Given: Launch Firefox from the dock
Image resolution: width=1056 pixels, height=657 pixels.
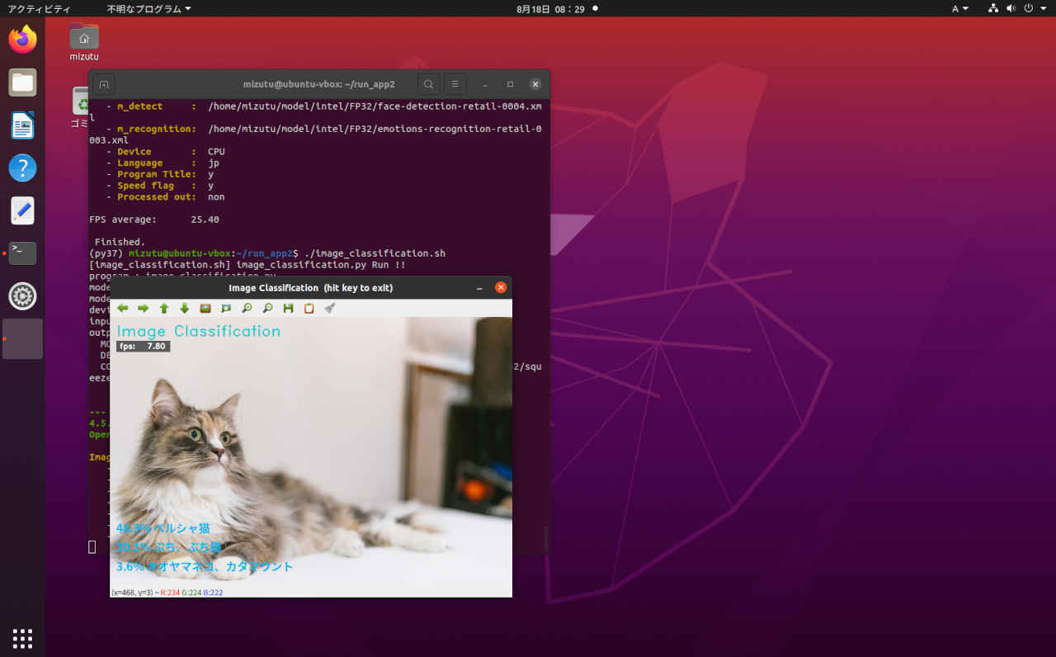Looking at the screenshot, I should coord(22,38).
